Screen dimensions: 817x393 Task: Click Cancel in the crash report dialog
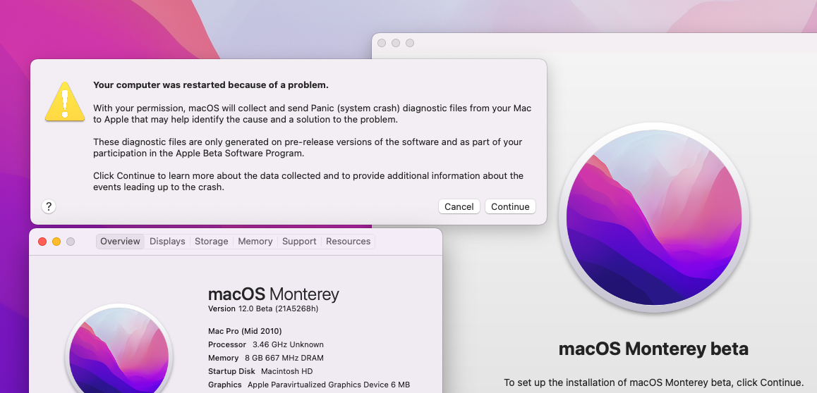click(459, 206)
